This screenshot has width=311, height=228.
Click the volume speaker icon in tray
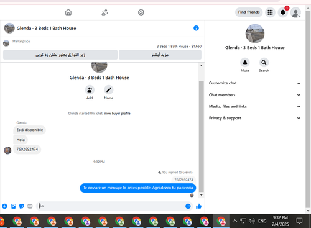point(252,221)
